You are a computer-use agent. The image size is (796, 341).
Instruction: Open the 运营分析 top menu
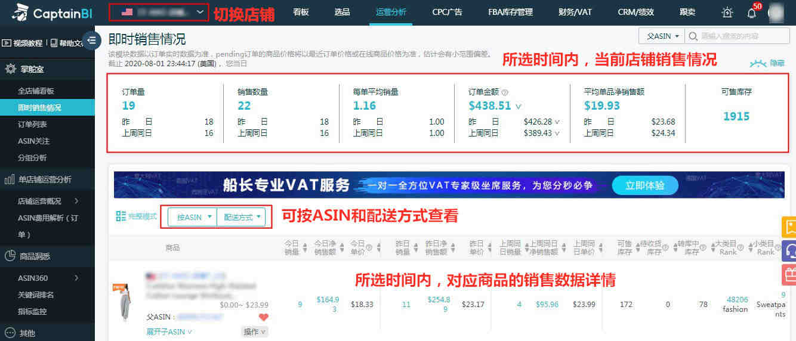391,12
